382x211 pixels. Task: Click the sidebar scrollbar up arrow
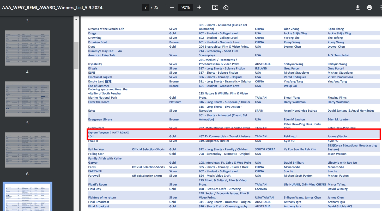76,20
